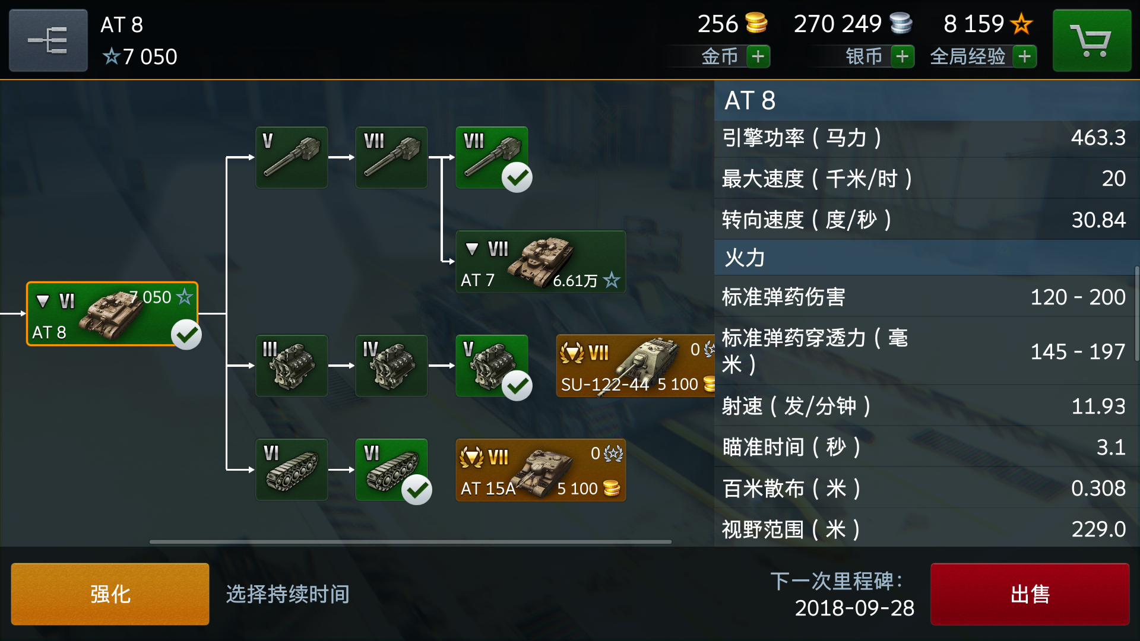The width and height of the screenshot is (1140, 641).
Task: Select the first tier VI tracks module
Action: (x=292, y=469)
